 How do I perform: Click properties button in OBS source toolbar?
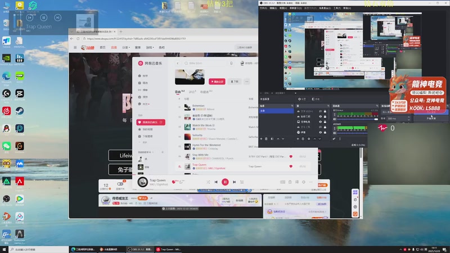(x=302, y=99)
